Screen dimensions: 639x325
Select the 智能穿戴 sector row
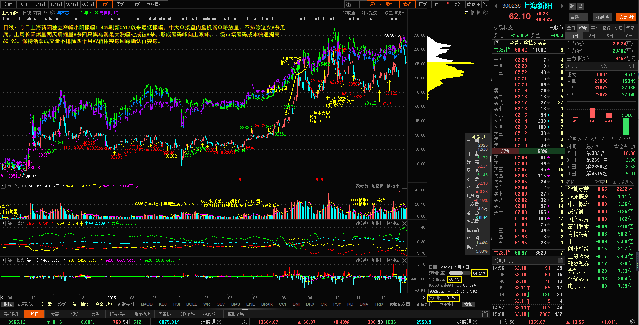pos(601,189)
